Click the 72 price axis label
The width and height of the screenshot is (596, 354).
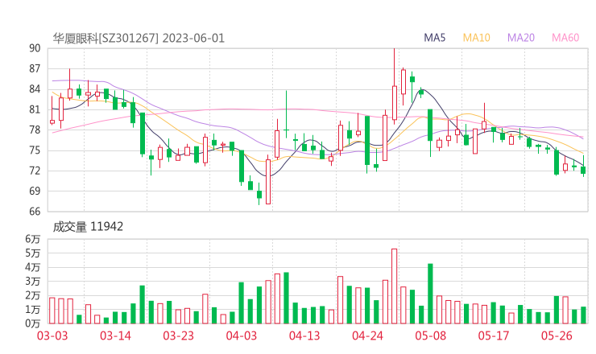coord(35,171)
